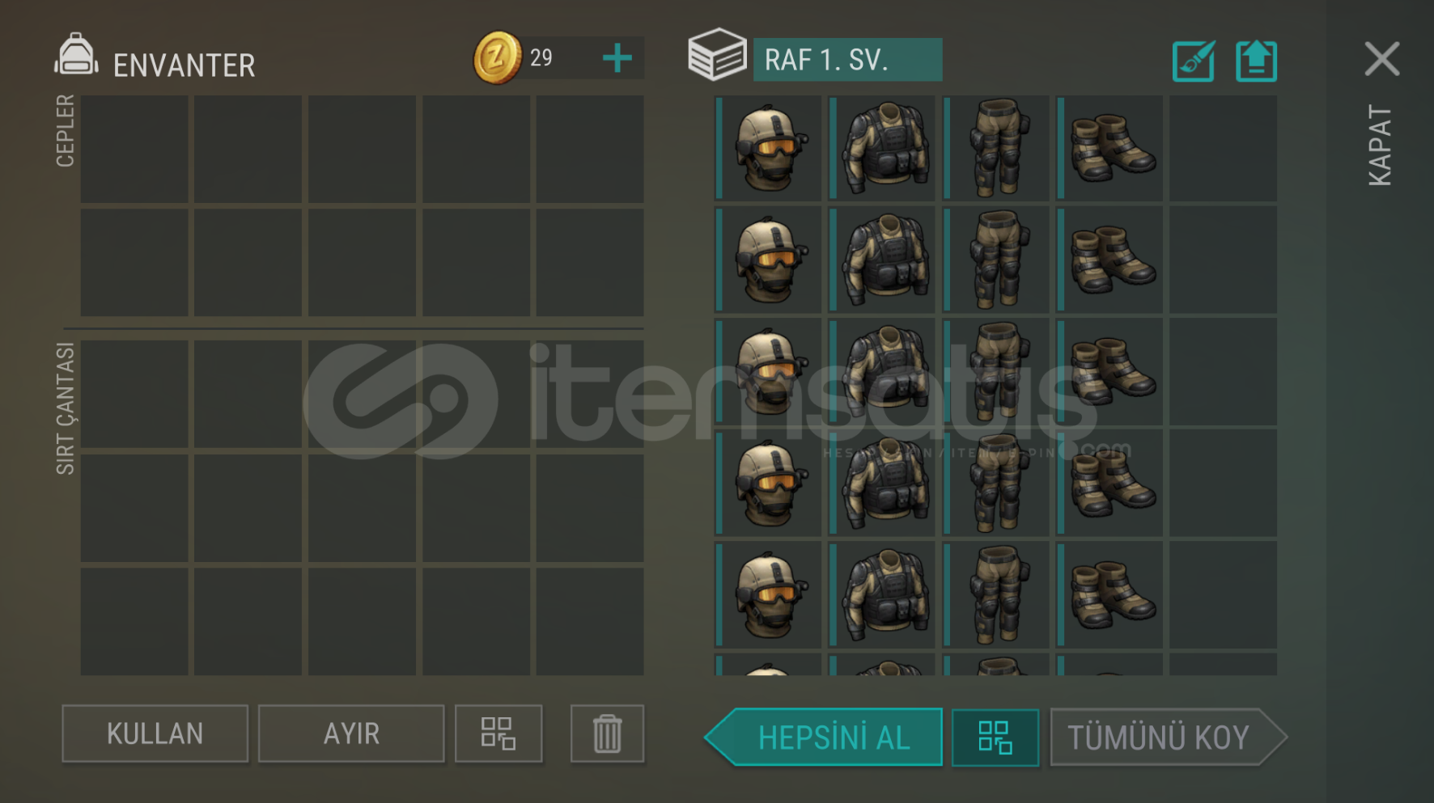Viewport: 1434px width, 803px height.
Task: Open the paintbrush edit icon for shelf
Action: click(x=1194, y=61)
